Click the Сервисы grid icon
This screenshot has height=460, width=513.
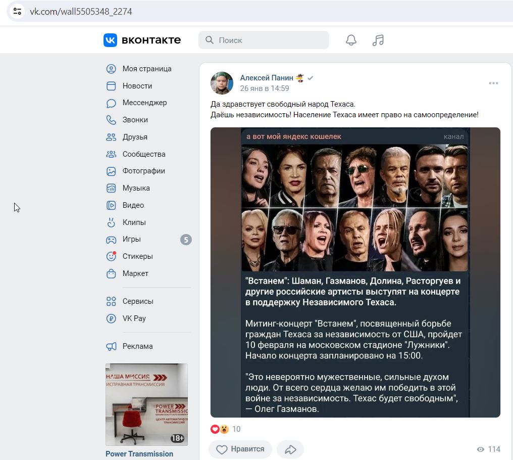point(111,301)
